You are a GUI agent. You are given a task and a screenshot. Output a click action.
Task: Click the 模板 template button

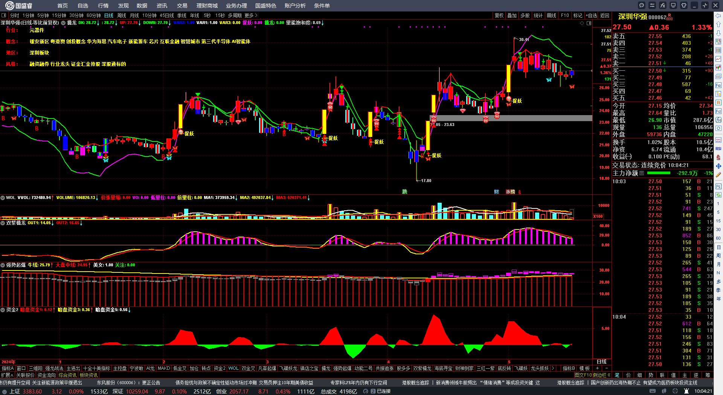[584, 368]
